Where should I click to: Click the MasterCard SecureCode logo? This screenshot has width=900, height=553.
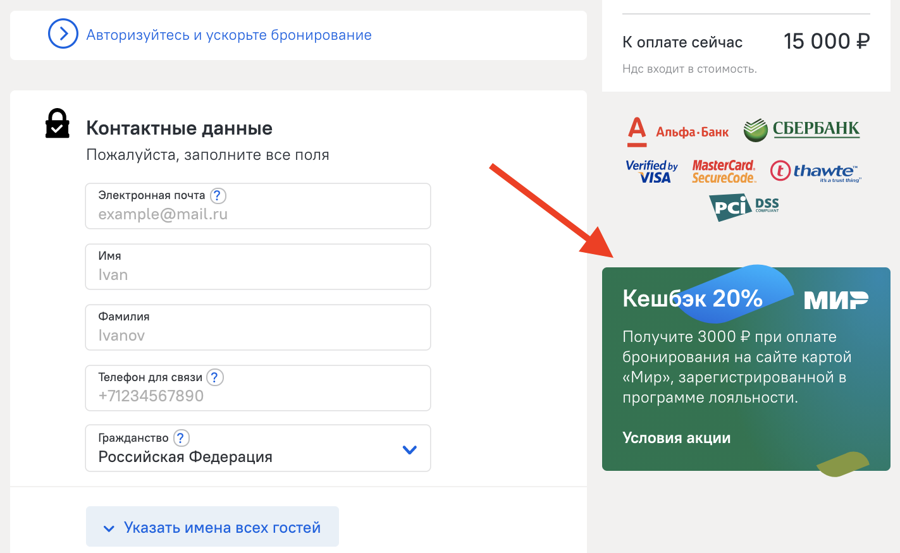click(724, 171)
